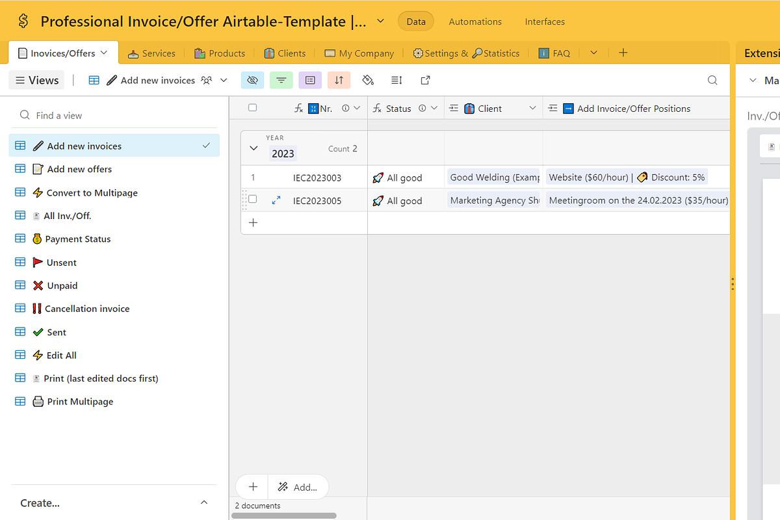
Task: Open the Unsent view
Action: [114, 263]
